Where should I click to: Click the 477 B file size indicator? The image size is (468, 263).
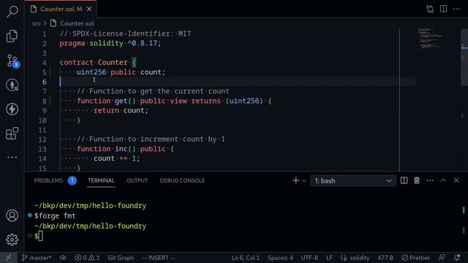click(x=385, y=258)
